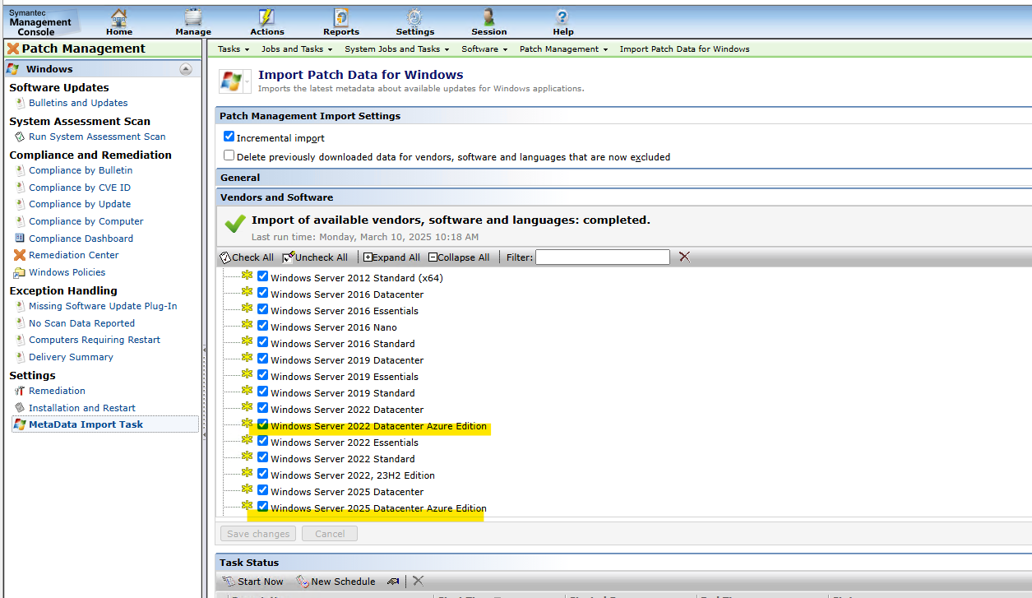This screenshot has height=598, width=1032.
Task: Collapse the Vendors and Software section header
Action: [x=625, y=197]
